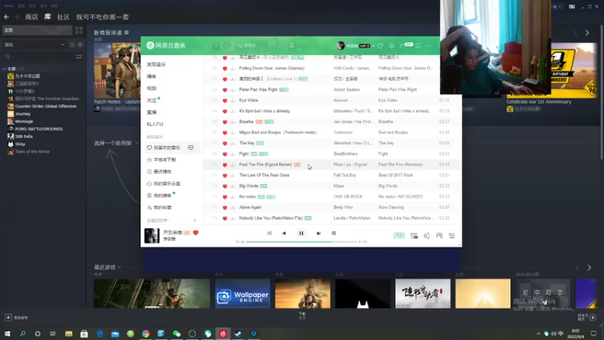Open the MV badge next to Peter Pan Was Right

tap(284, 89)
